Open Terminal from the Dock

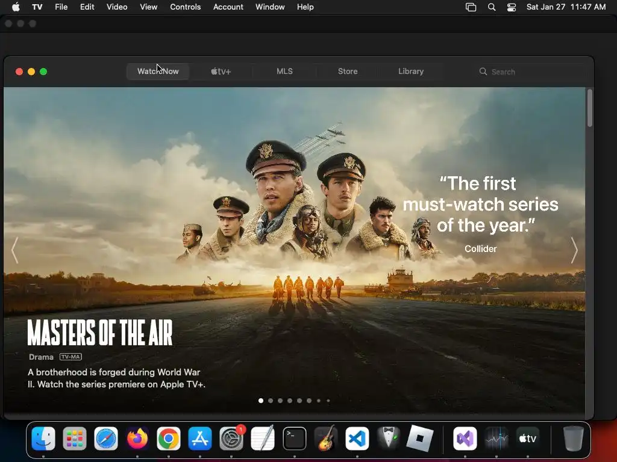coord(294,439)
